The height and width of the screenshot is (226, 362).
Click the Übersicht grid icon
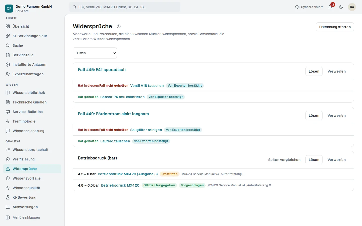[x=8, y=26]
